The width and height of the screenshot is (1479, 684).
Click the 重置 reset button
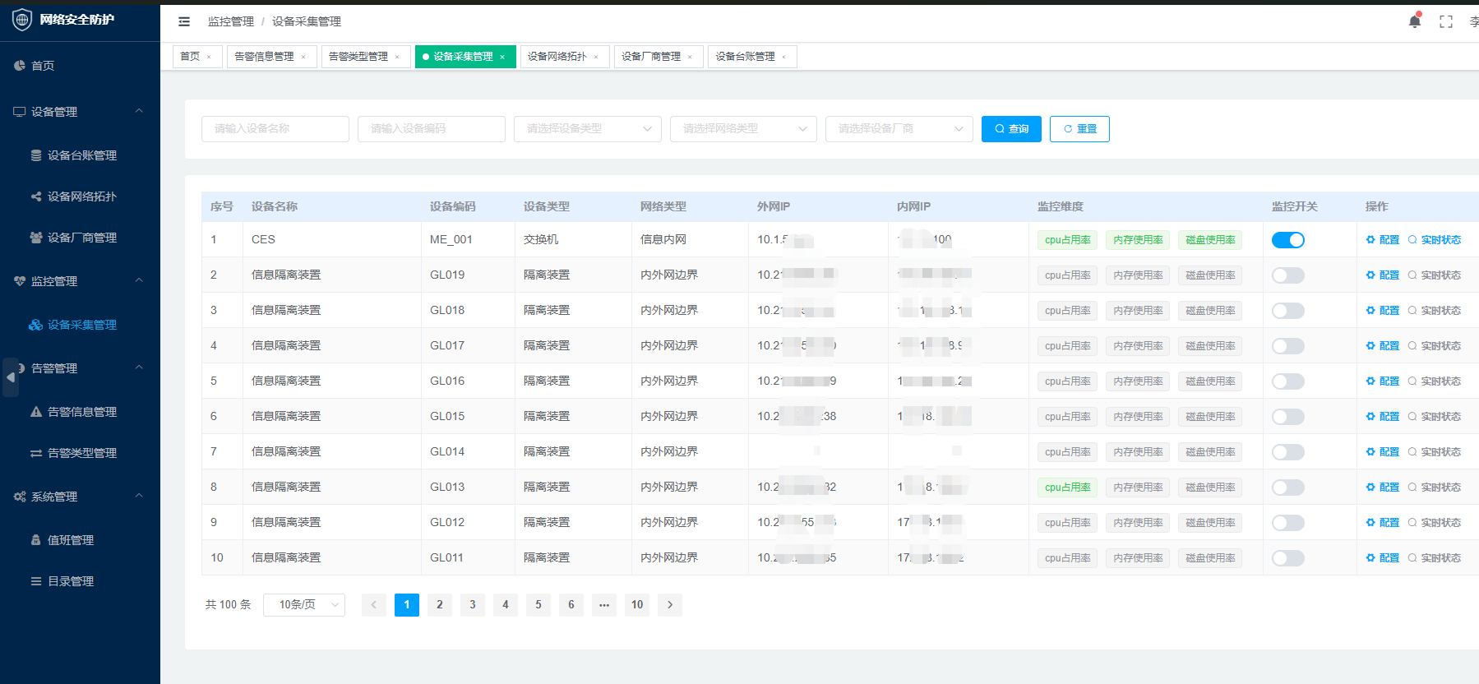click(x=1079, y=129)
